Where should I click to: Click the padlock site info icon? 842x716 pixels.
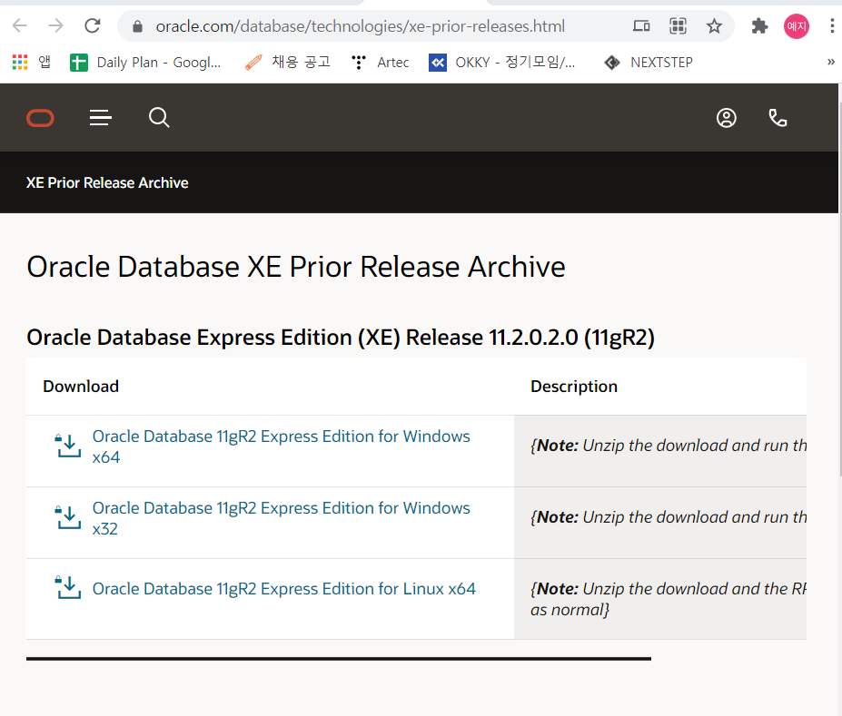[137, 26]
